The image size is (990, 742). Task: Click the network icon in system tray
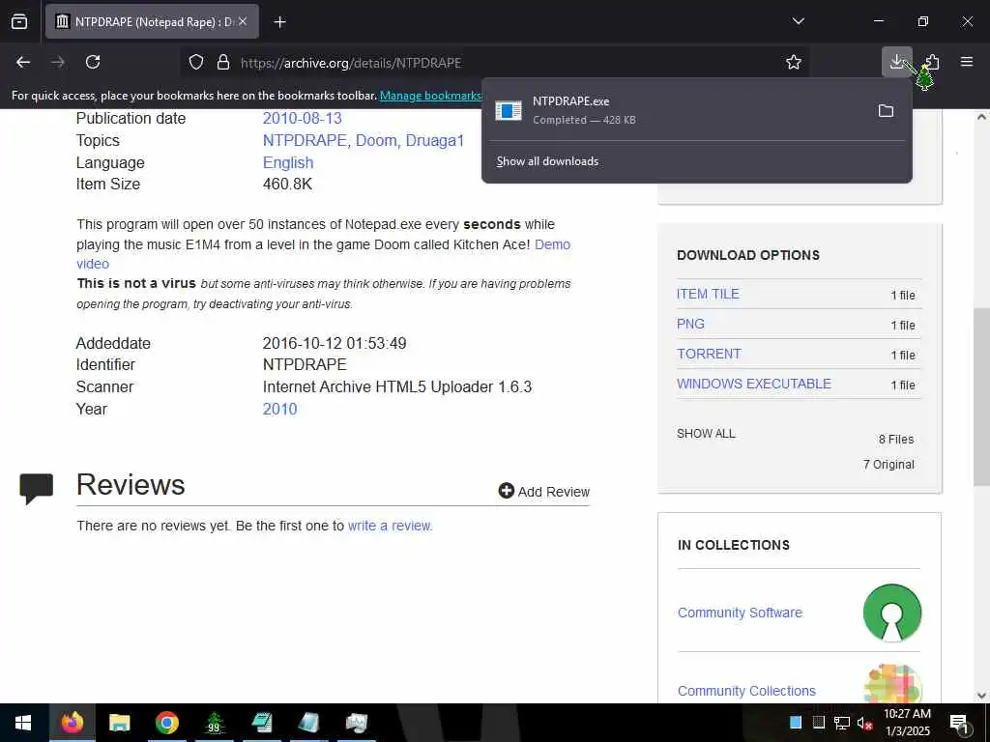pos(842,723)
